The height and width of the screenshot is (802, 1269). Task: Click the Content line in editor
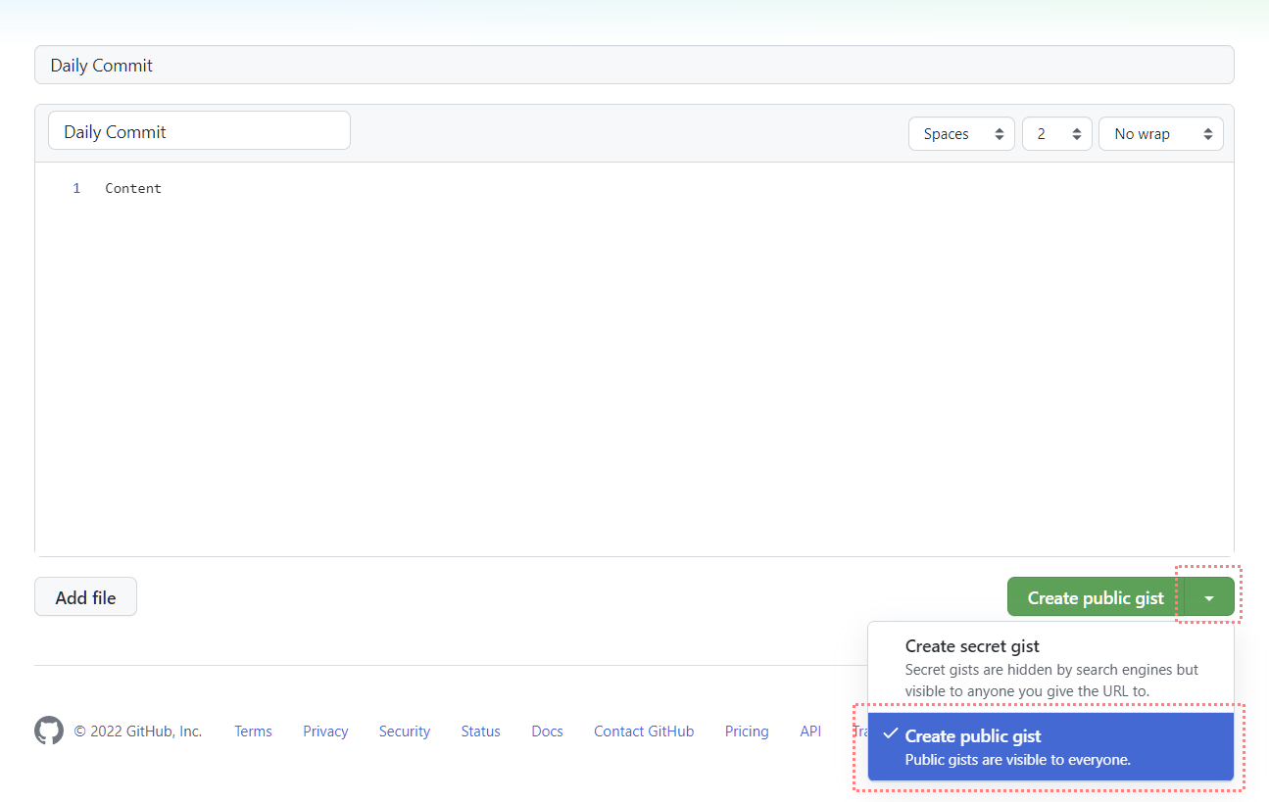pyautogui.click(x=133, y=188)
